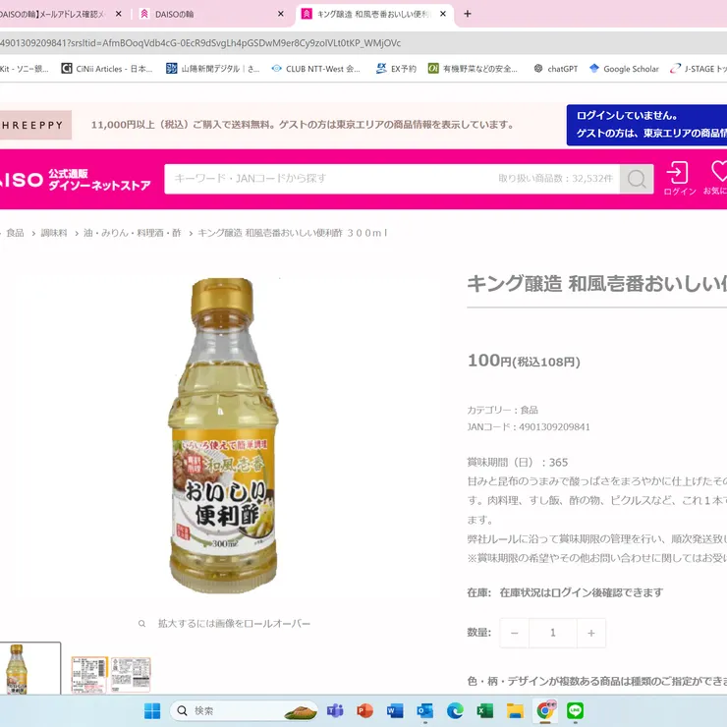Screen dimensions: 727x727
Task: Go to 食品 breadcrumb
Action: click(x=15, y=233)
